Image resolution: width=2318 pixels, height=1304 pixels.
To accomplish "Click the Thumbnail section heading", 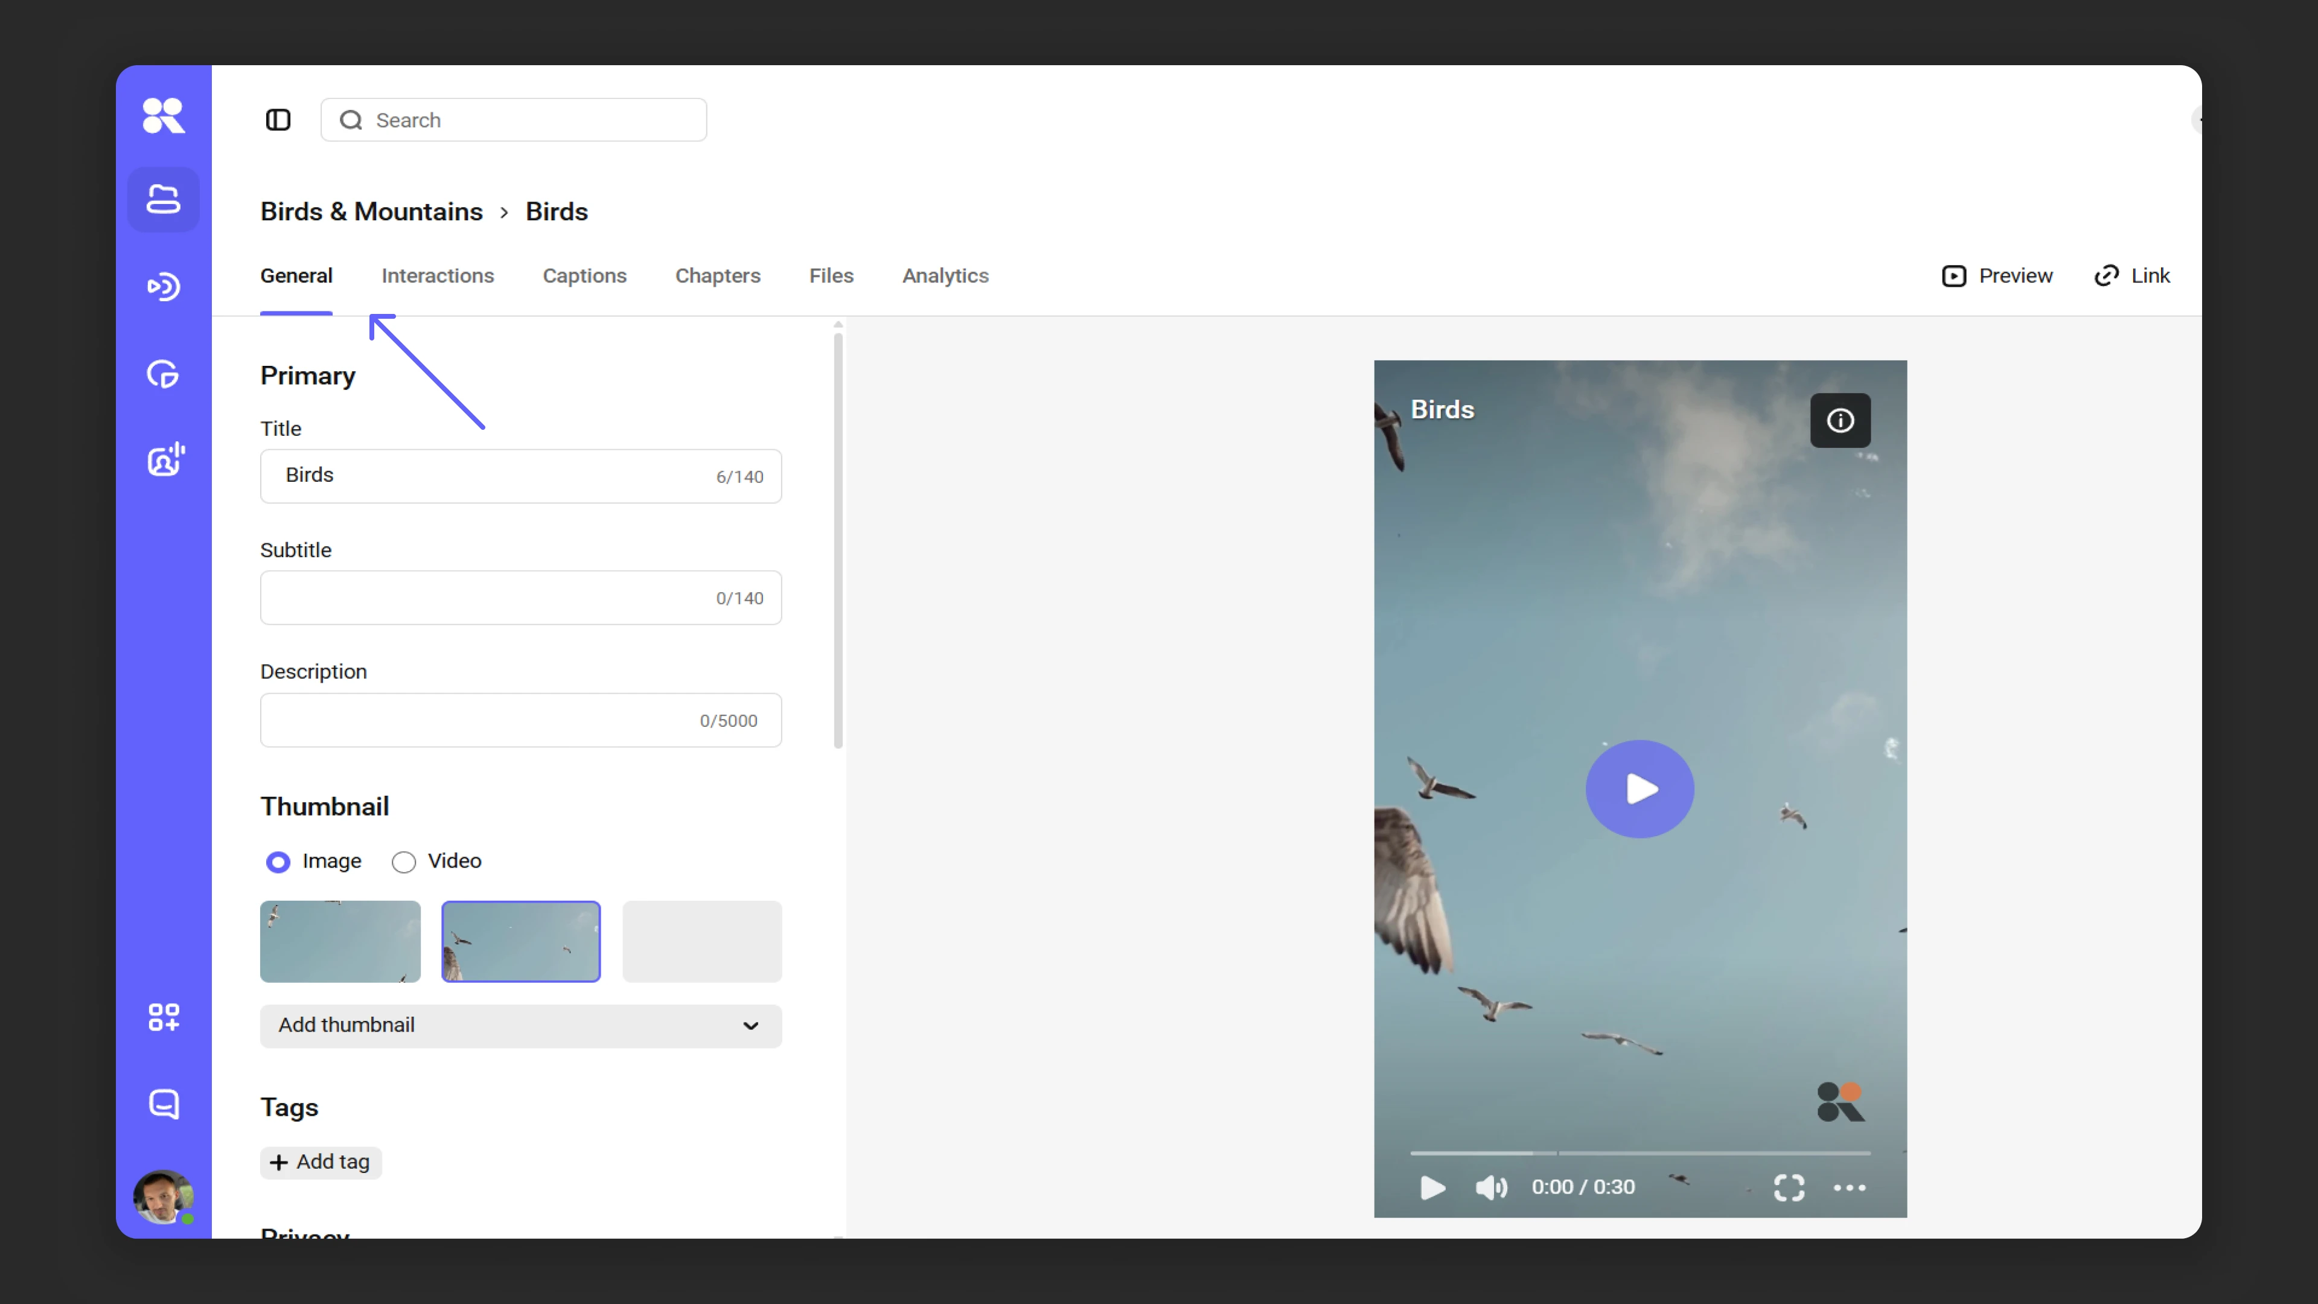I will 325,807.
